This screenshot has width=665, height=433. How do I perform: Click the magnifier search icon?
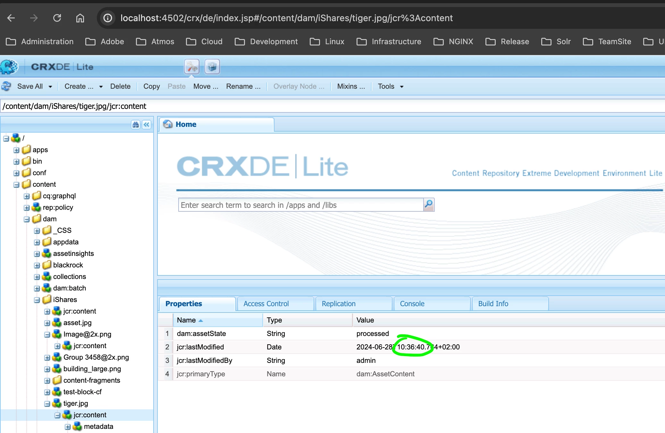point(429,204)
